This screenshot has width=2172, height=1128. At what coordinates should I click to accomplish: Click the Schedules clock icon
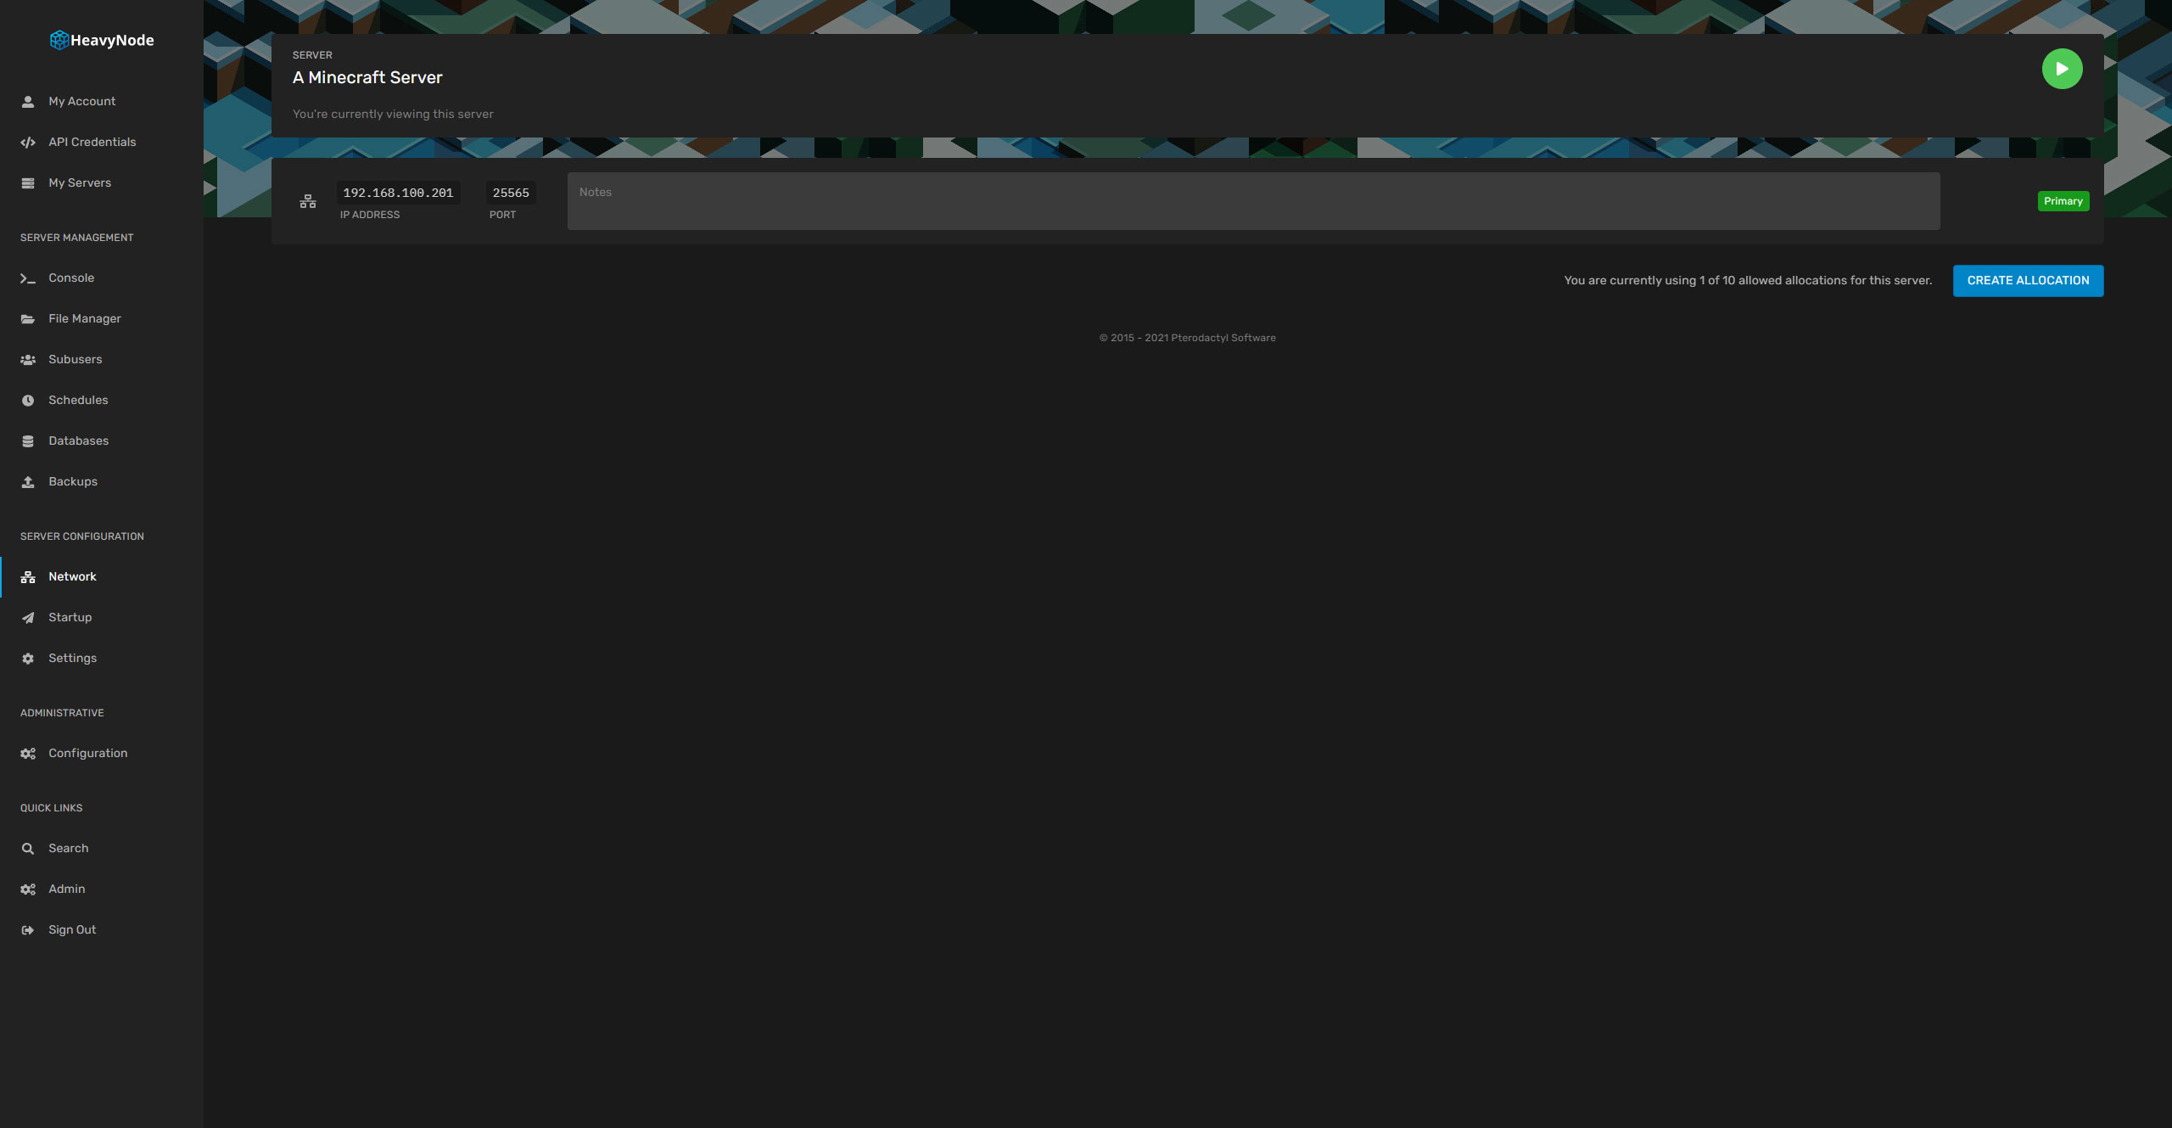(x=28, y=400)
